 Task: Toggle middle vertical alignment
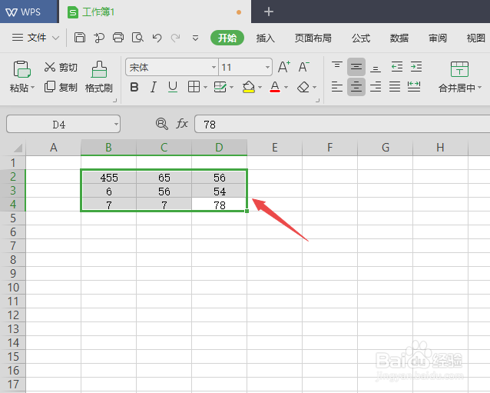coord(356,67)
